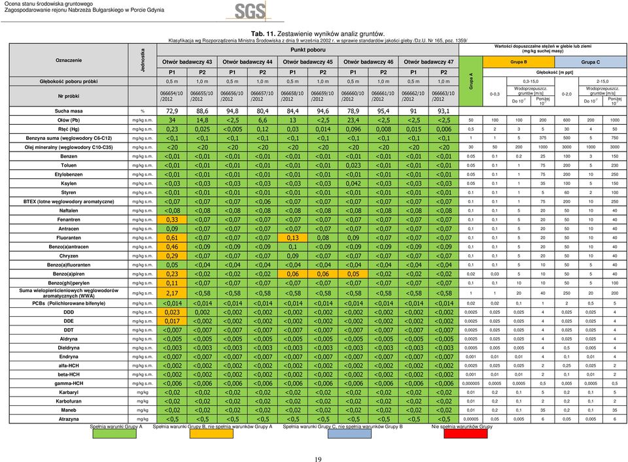Select sample number 066663/10/2012

coord(444,96)
